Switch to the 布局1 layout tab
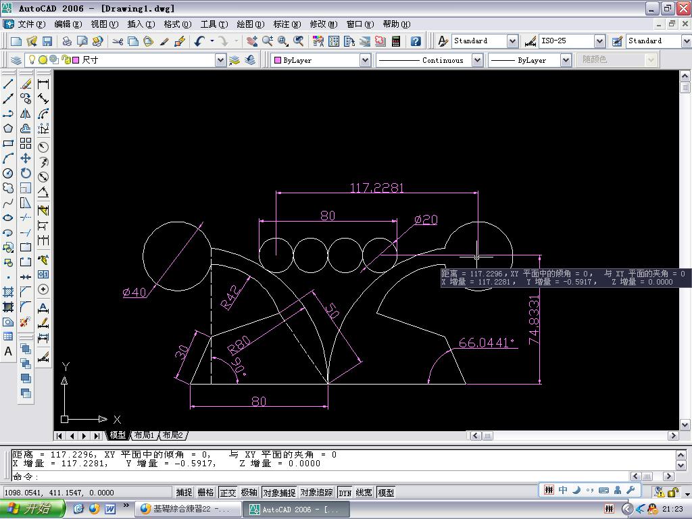The width and height of the screenshot is (692, 519). click(145, 435)
